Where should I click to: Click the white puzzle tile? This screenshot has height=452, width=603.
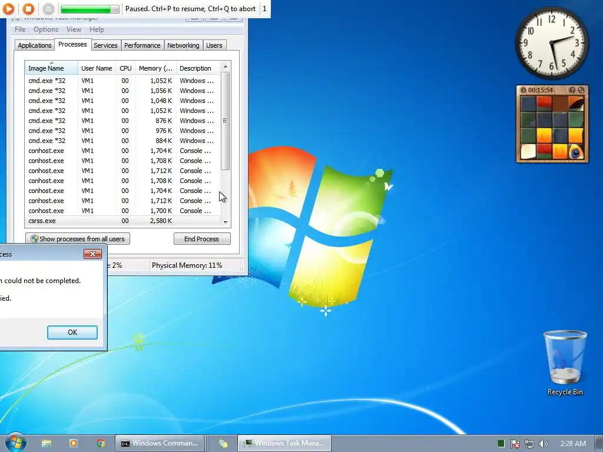click(528, 151)
